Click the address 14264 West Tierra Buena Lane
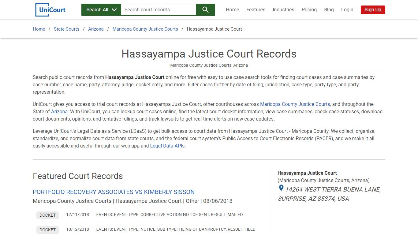Viewport: 418px width, 235px height. tap(329, 194)
